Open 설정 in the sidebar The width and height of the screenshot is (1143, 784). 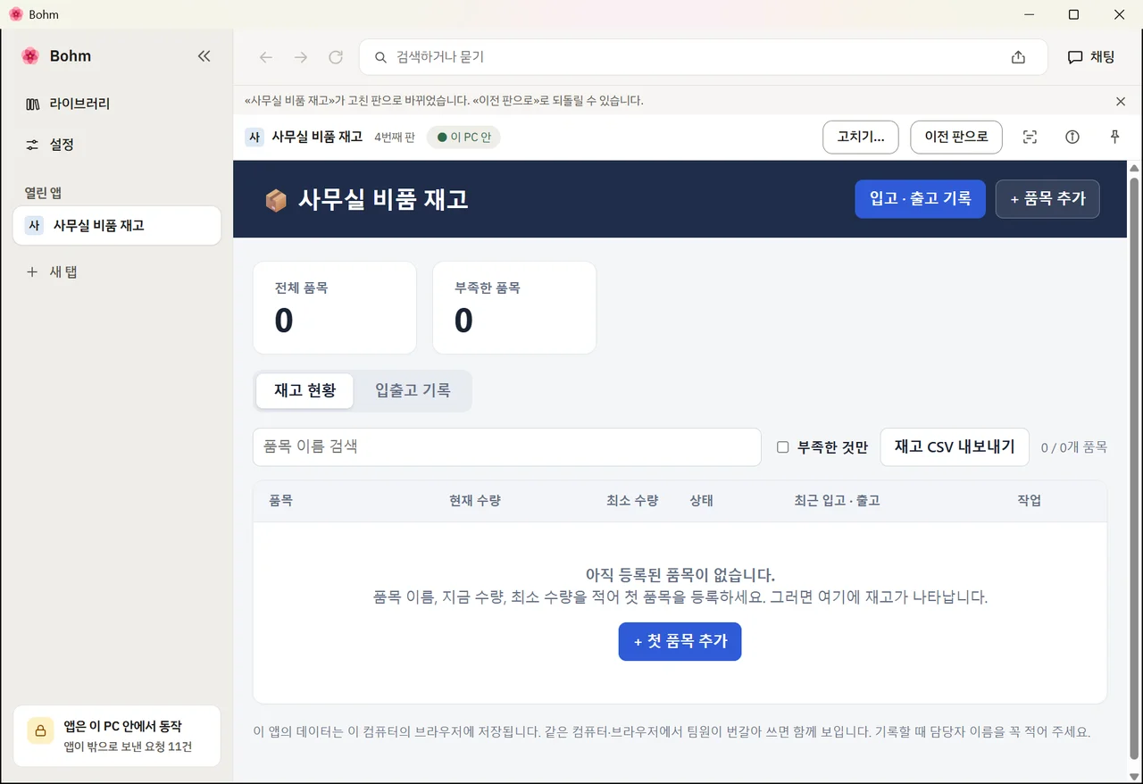pos(117,145)
